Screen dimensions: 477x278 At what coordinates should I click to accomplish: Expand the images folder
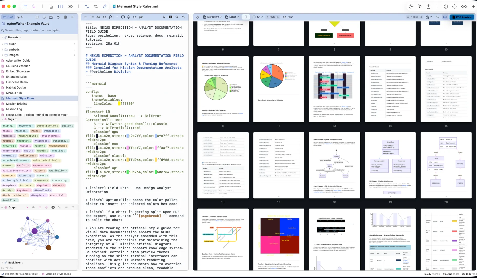[x=2, y=55]
